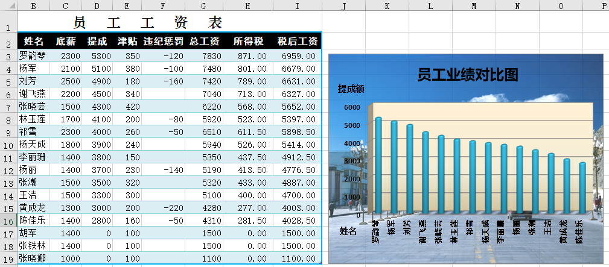Select the 所得税 header cell
609x267 pixels.
point(248,42)
